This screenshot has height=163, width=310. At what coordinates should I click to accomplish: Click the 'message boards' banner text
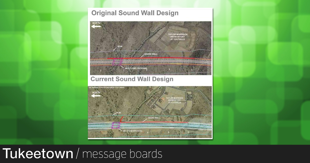122,154
